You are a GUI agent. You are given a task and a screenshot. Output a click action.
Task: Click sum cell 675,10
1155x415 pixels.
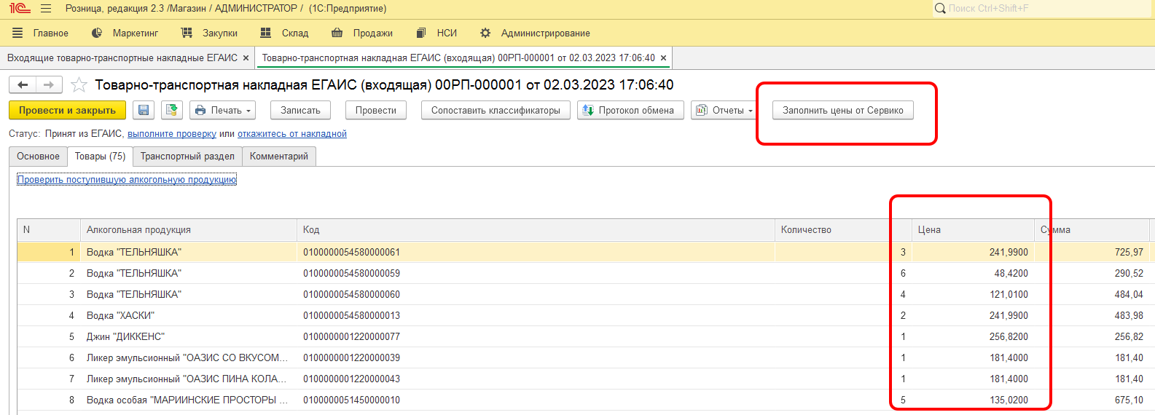click(x=1092, y=400)
